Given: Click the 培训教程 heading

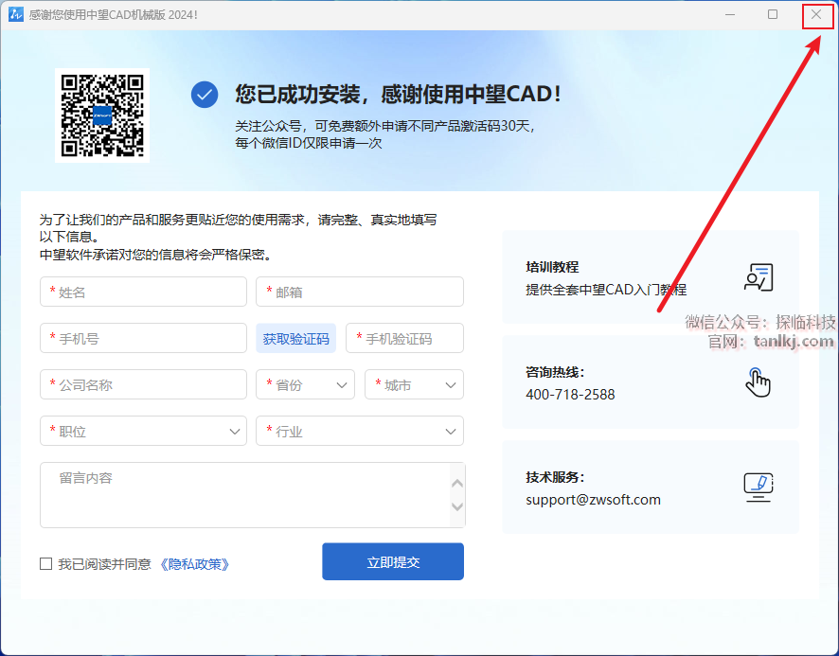Looking at the screenshot, I should pos(552,267).
